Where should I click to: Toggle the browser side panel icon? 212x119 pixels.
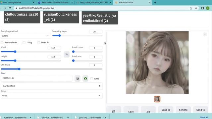[x=202, y=8]
